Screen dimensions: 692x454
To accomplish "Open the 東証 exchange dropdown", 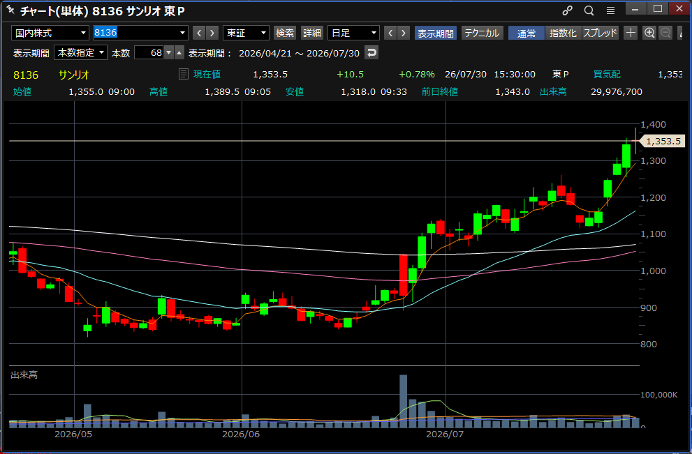I will point(246,33).
